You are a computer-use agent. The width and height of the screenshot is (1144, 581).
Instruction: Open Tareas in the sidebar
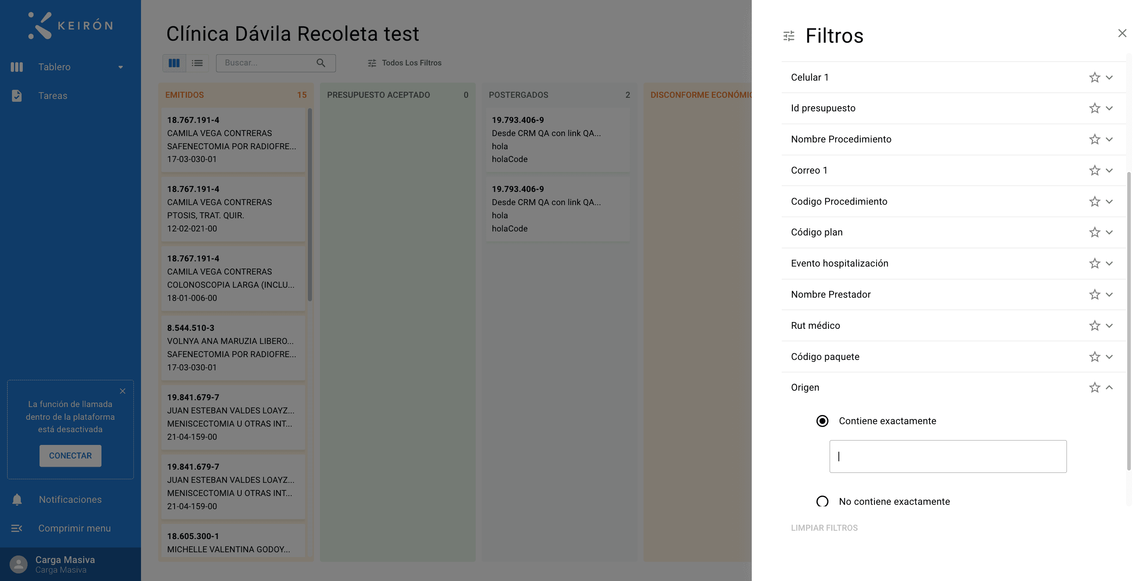pos(52,95)
